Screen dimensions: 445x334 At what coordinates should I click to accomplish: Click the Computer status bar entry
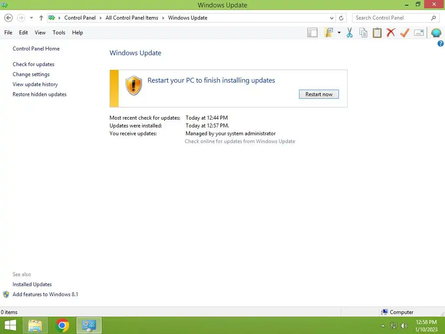click(397, 312)
